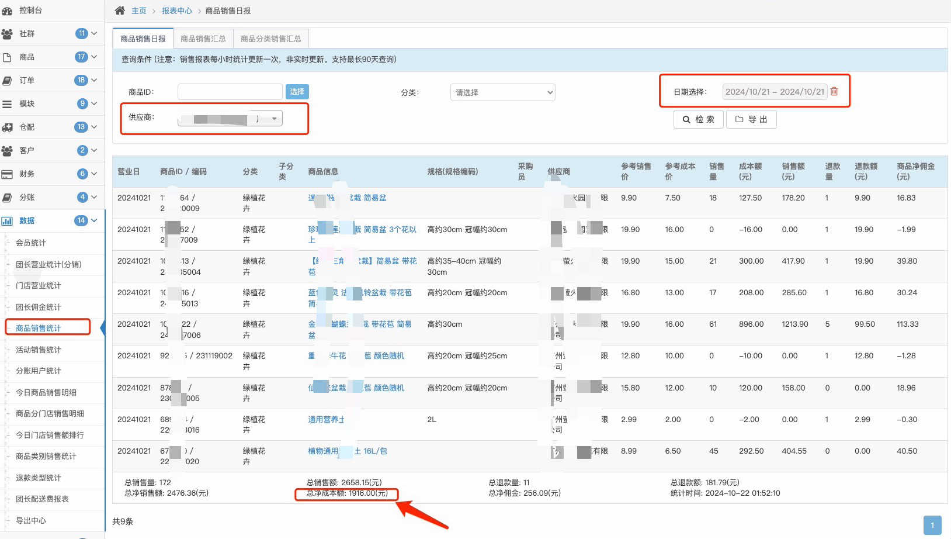This screenshot has height=539, width=951.
Task: Click the 1213.90 sales amount cell
Action: click(796, 324)
